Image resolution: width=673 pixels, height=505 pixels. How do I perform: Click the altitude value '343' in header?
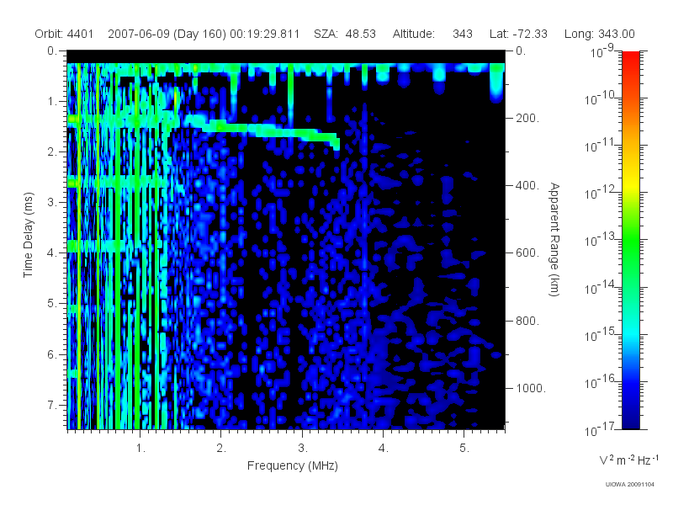pyautogui.click(x=462, y=34)
